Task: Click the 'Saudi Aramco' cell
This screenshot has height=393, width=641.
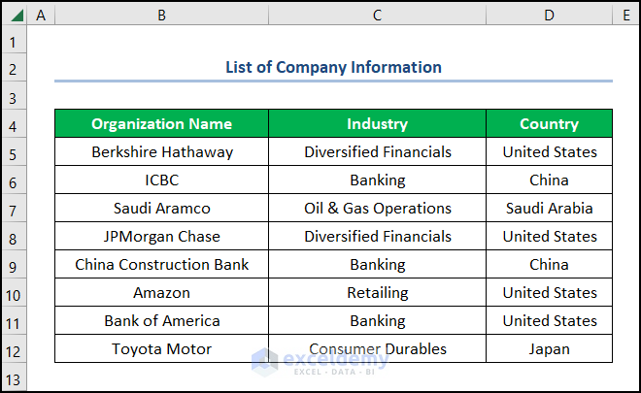Action: [161, 209]
